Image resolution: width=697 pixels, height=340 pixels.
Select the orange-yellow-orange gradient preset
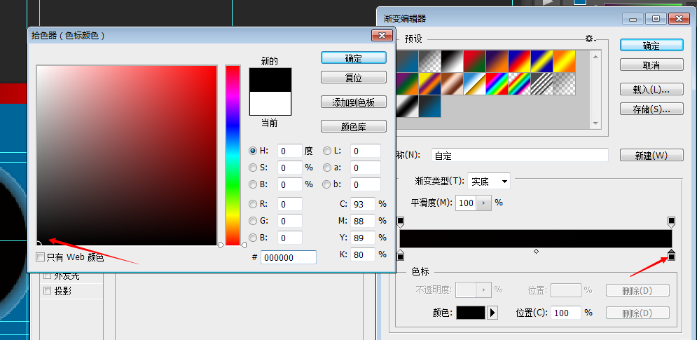[x=564, y=61]
